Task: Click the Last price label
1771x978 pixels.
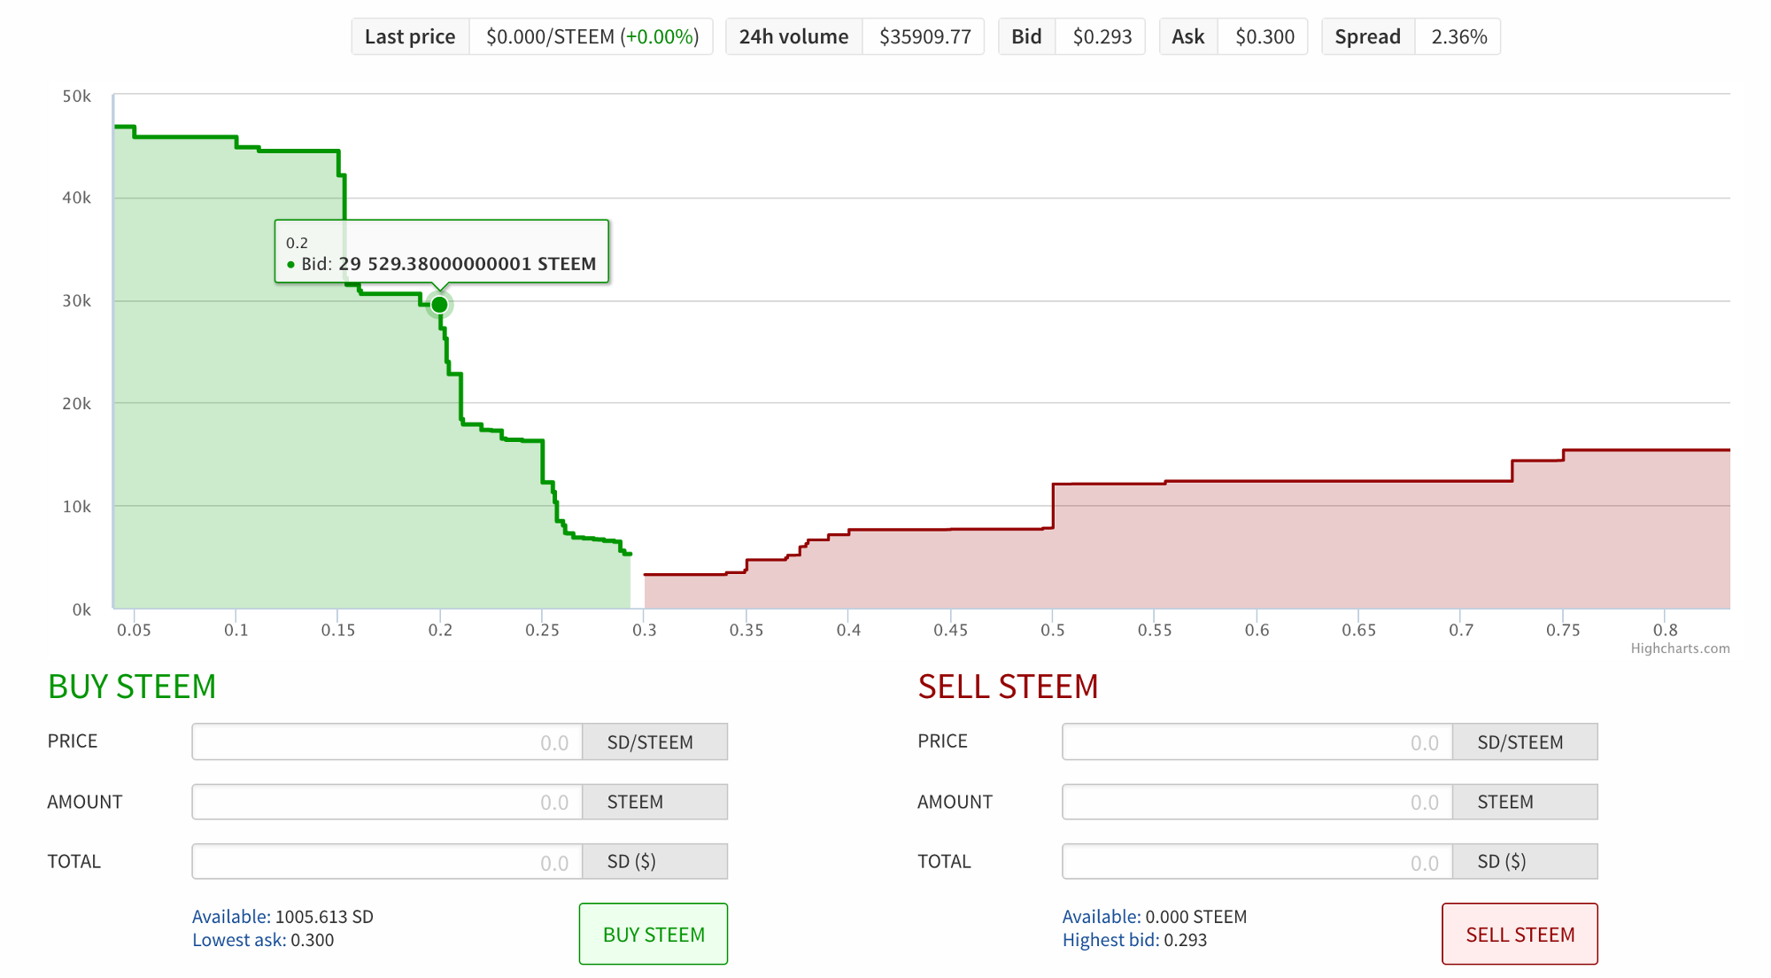Action: pos(410,36)
